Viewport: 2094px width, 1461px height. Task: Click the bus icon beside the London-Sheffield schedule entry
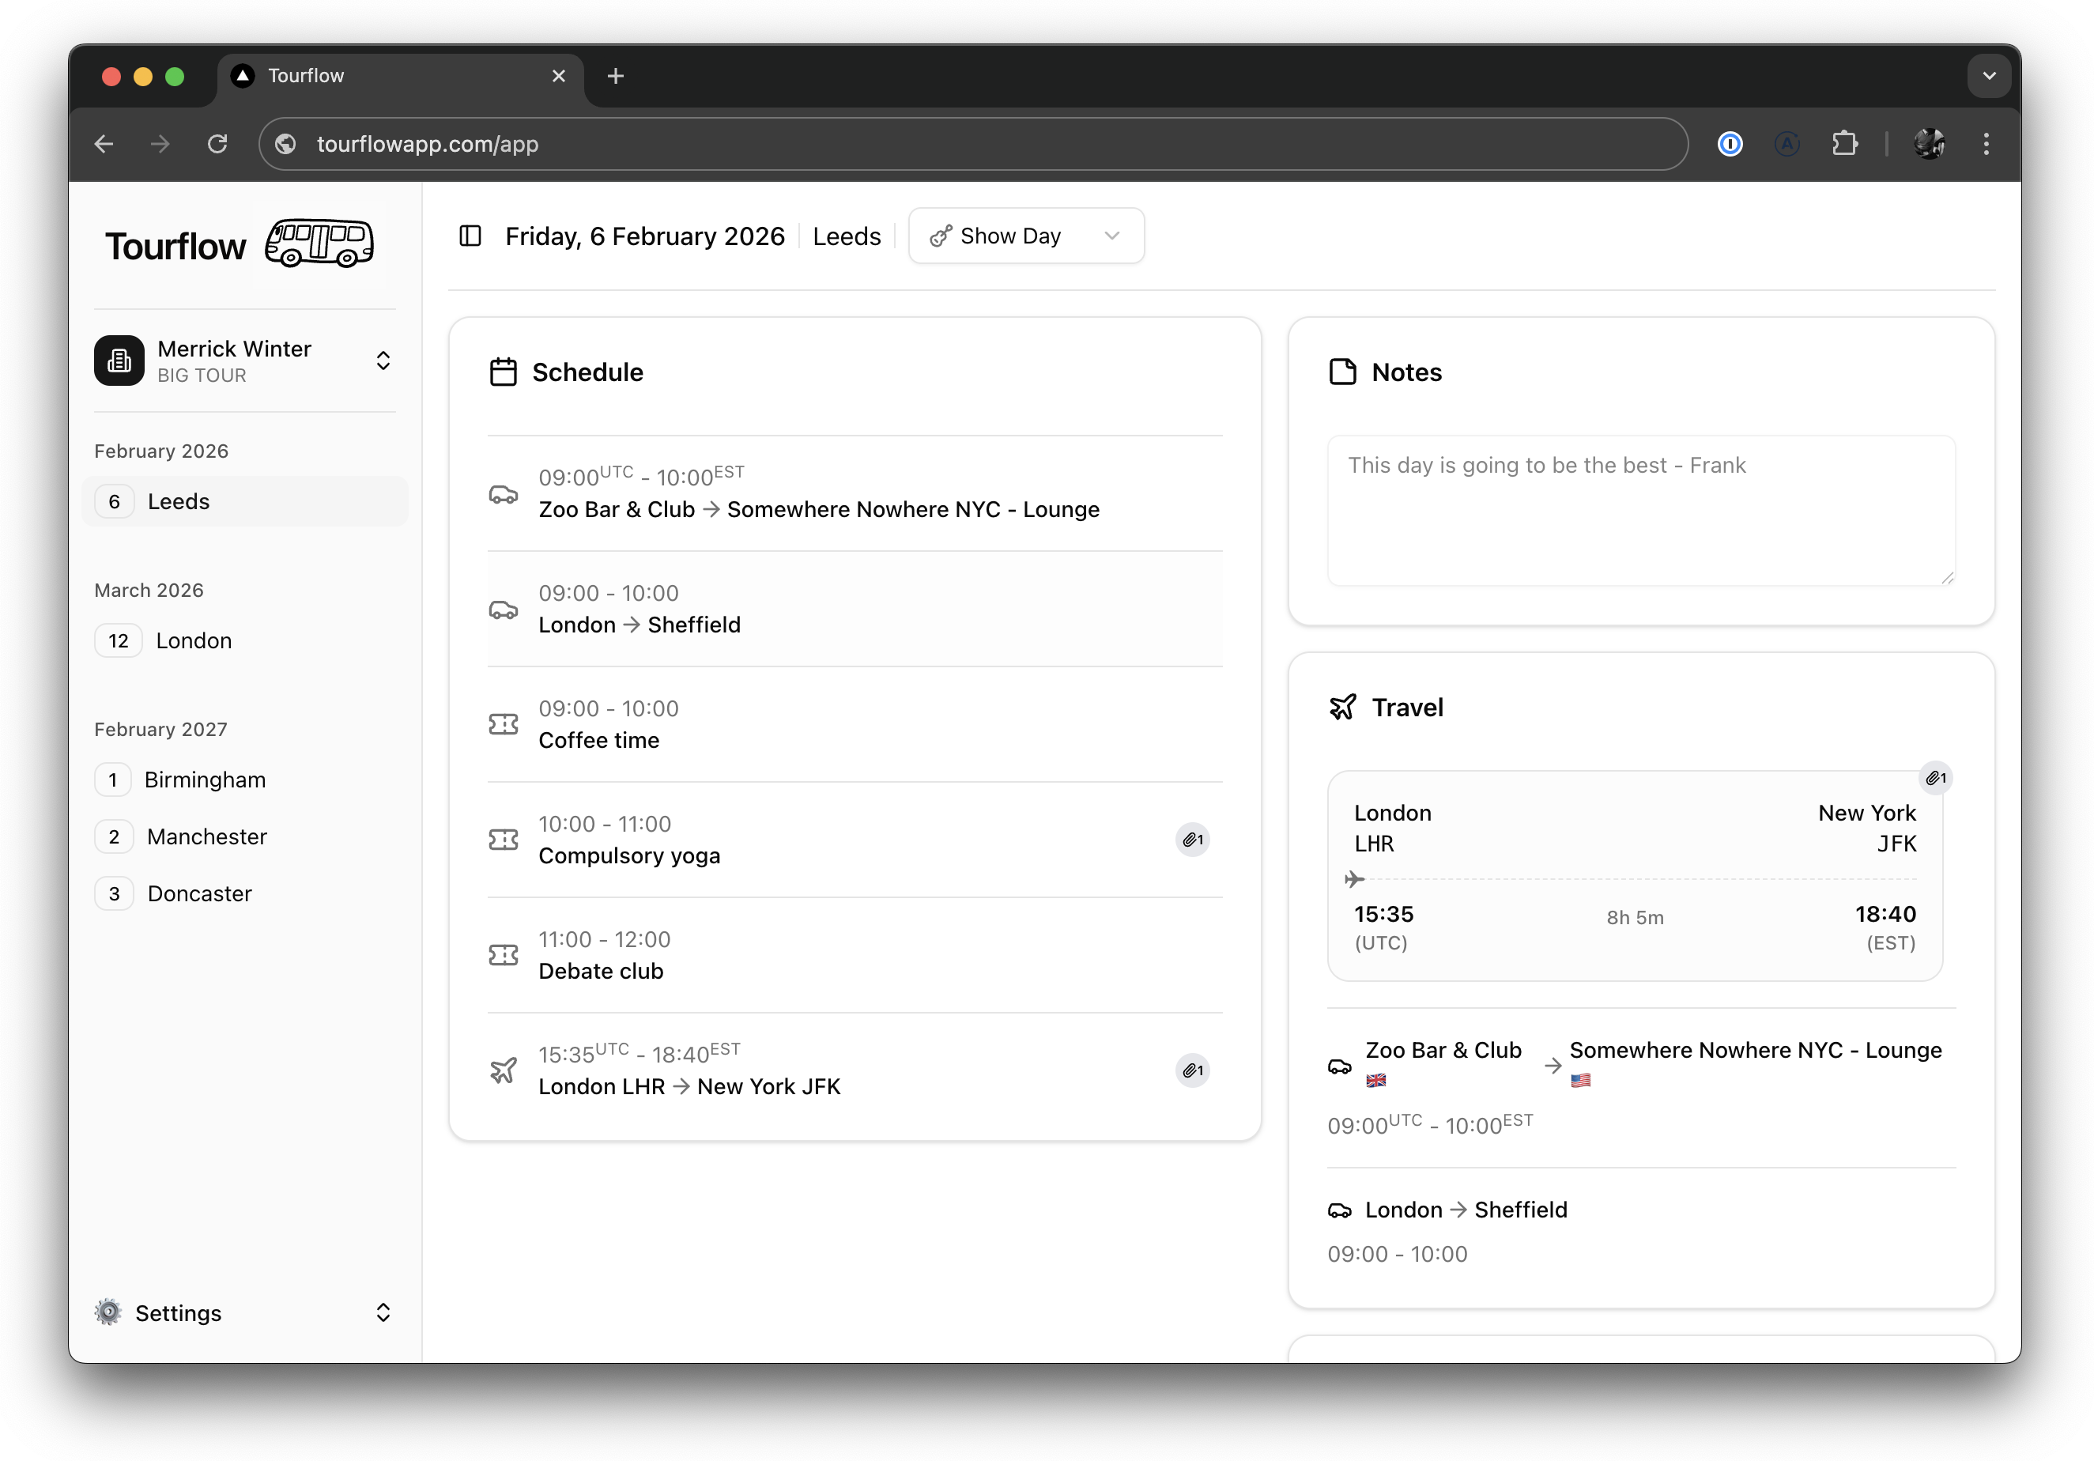point(503,610)
